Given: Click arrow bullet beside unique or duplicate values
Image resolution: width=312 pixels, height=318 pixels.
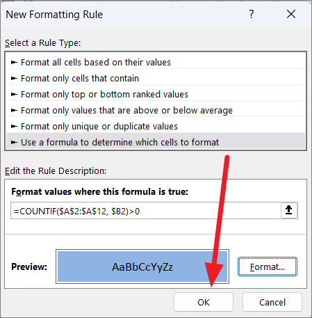Looking at the screenshot, I should point(14,127).
